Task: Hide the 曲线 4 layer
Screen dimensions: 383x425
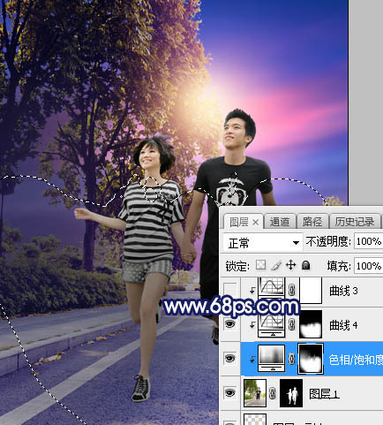Action: [x=230, y=324]
